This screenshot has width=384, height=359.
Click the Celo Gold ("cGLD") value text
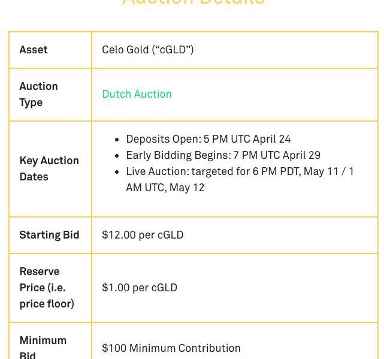pyautogui.click(x=147, y=50)
